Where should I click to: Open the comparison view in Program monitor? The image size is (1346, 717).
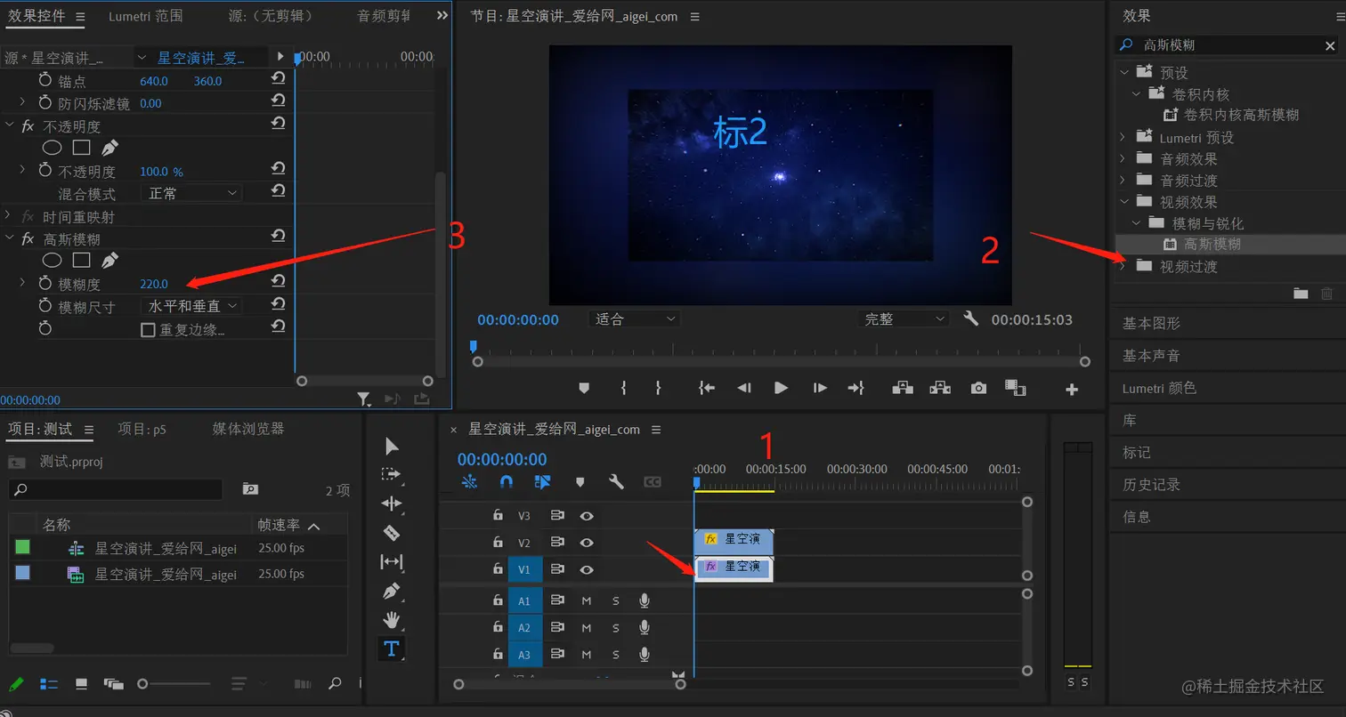point(1016,388)
